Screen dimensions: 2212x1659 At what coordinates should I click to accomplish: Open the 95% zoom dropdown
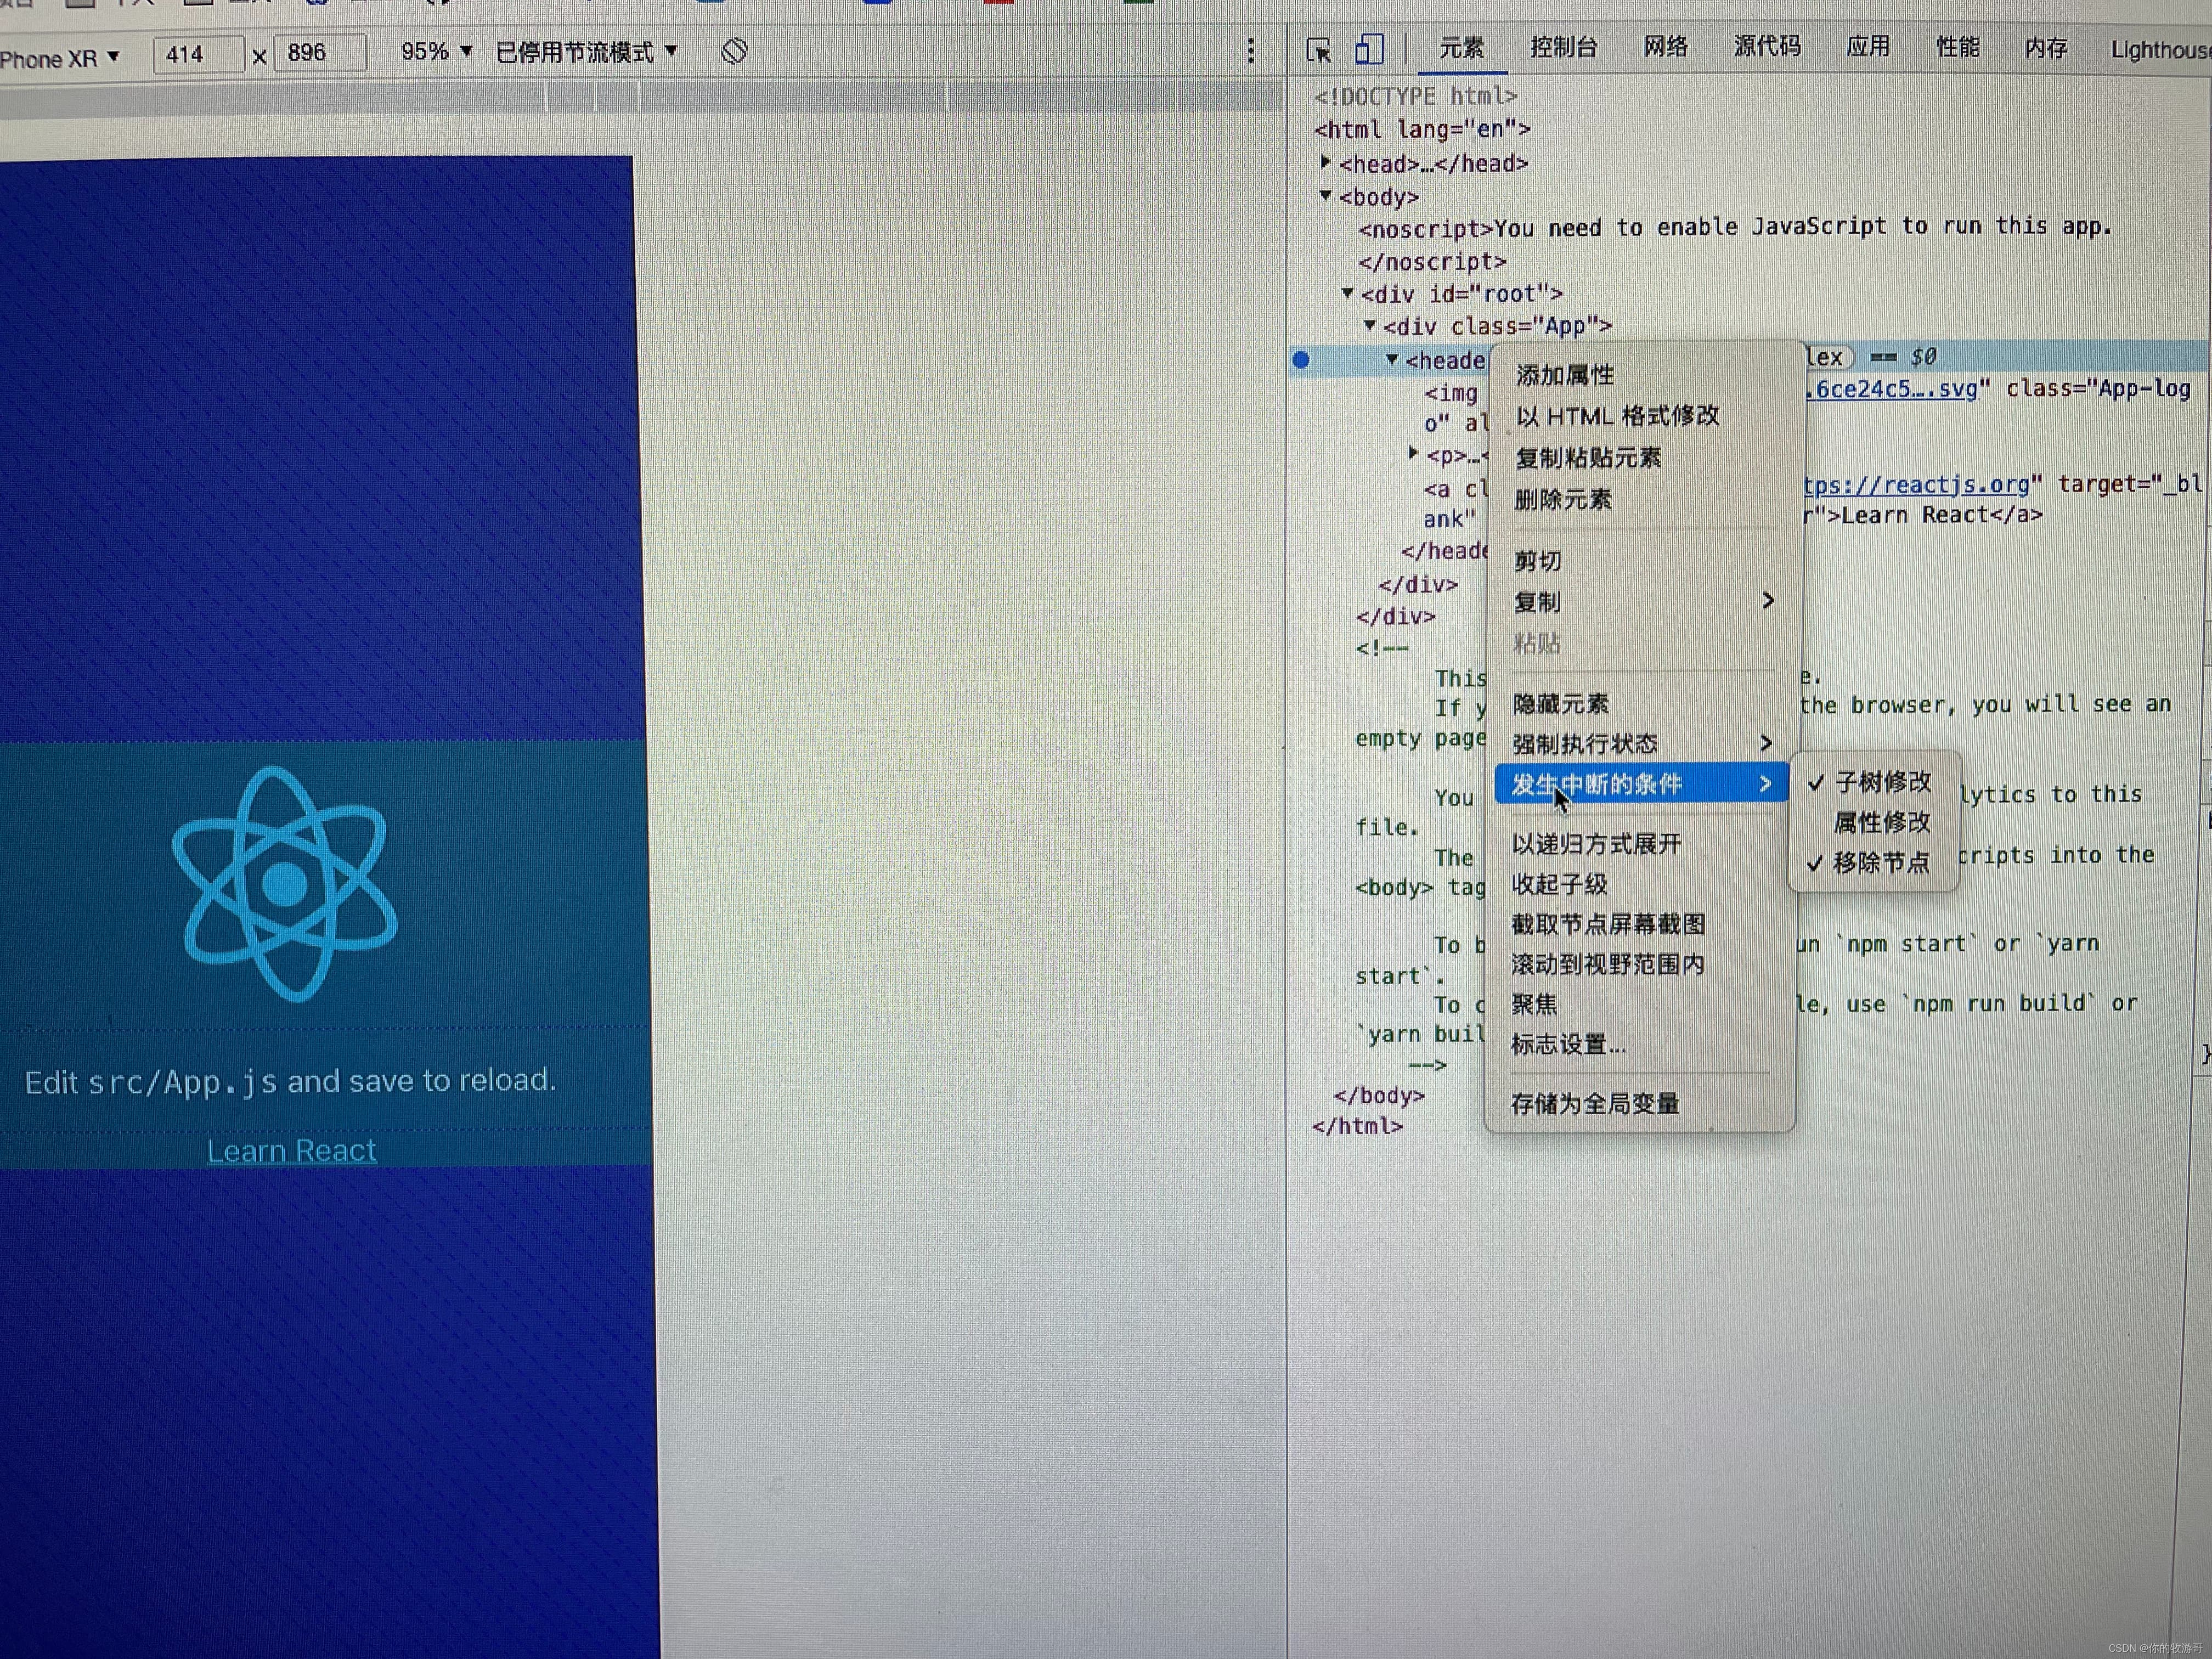tap(436, 51)
